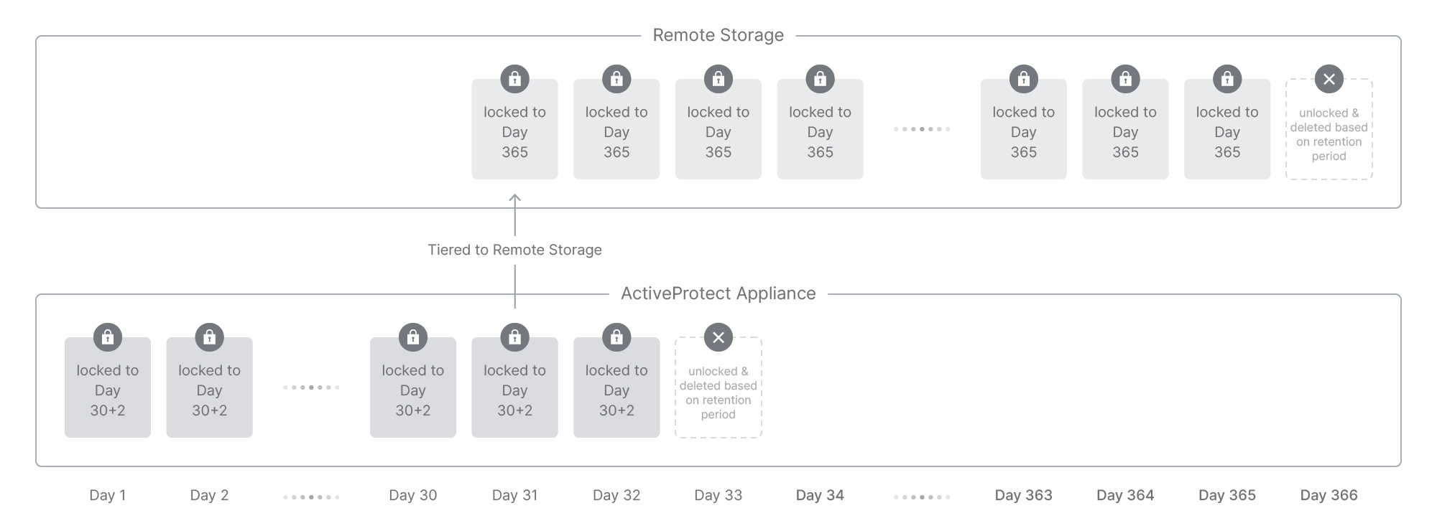This screenshot has height=531, width=1437.
Task: Click the ActiveProtect Appliance lock icon for Day 1
Action: point(108,337)
